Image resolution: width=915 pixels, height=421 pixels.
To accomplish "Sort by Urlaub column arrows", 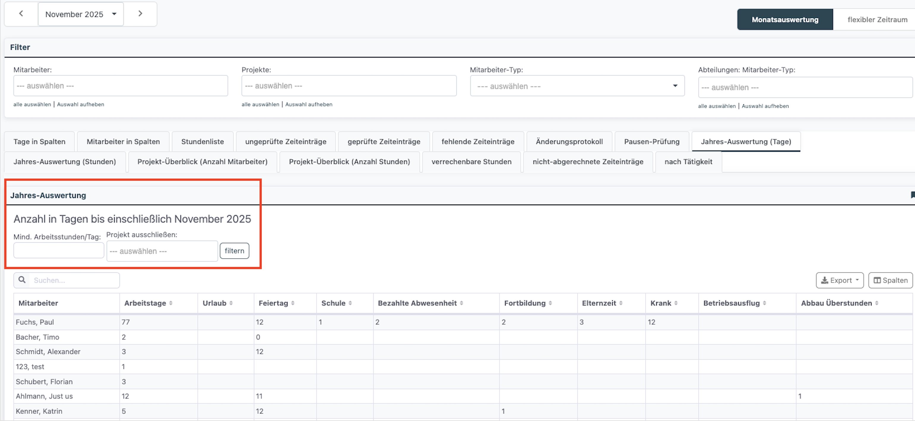I will pos(231,303).
